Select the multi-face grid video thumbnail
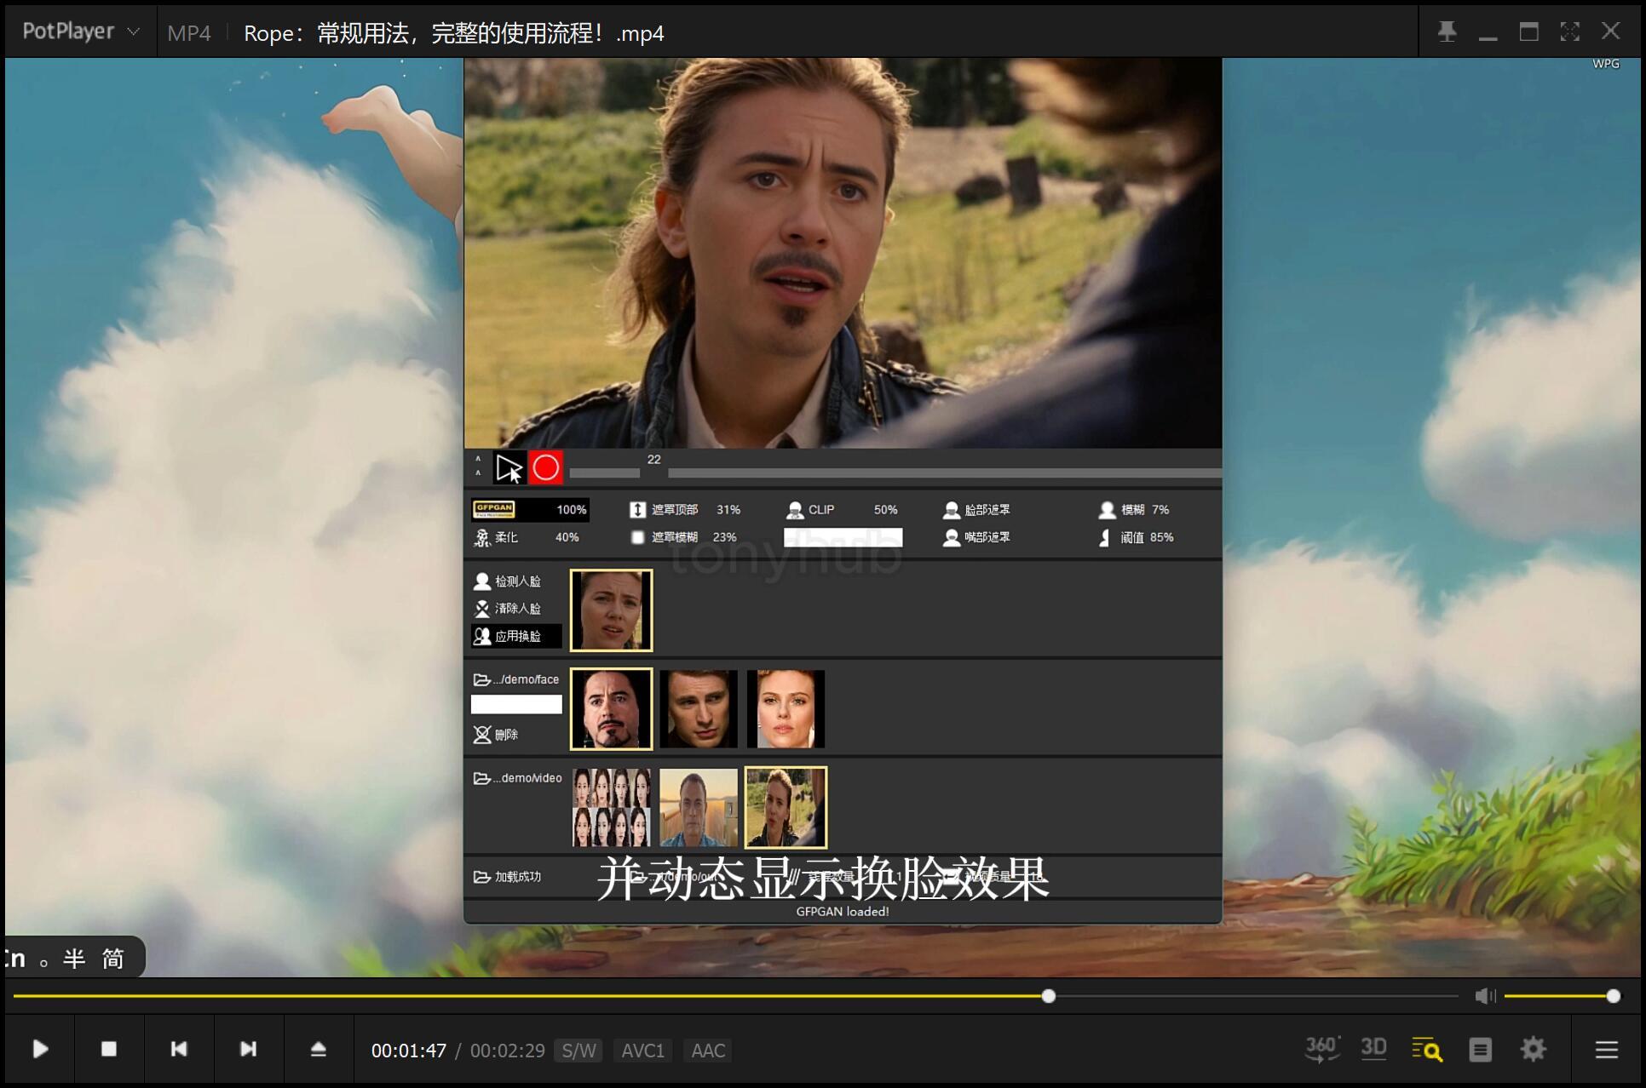Viewport: 1646px width, 1088px height. pyautogui.click(x=612, y=808)
